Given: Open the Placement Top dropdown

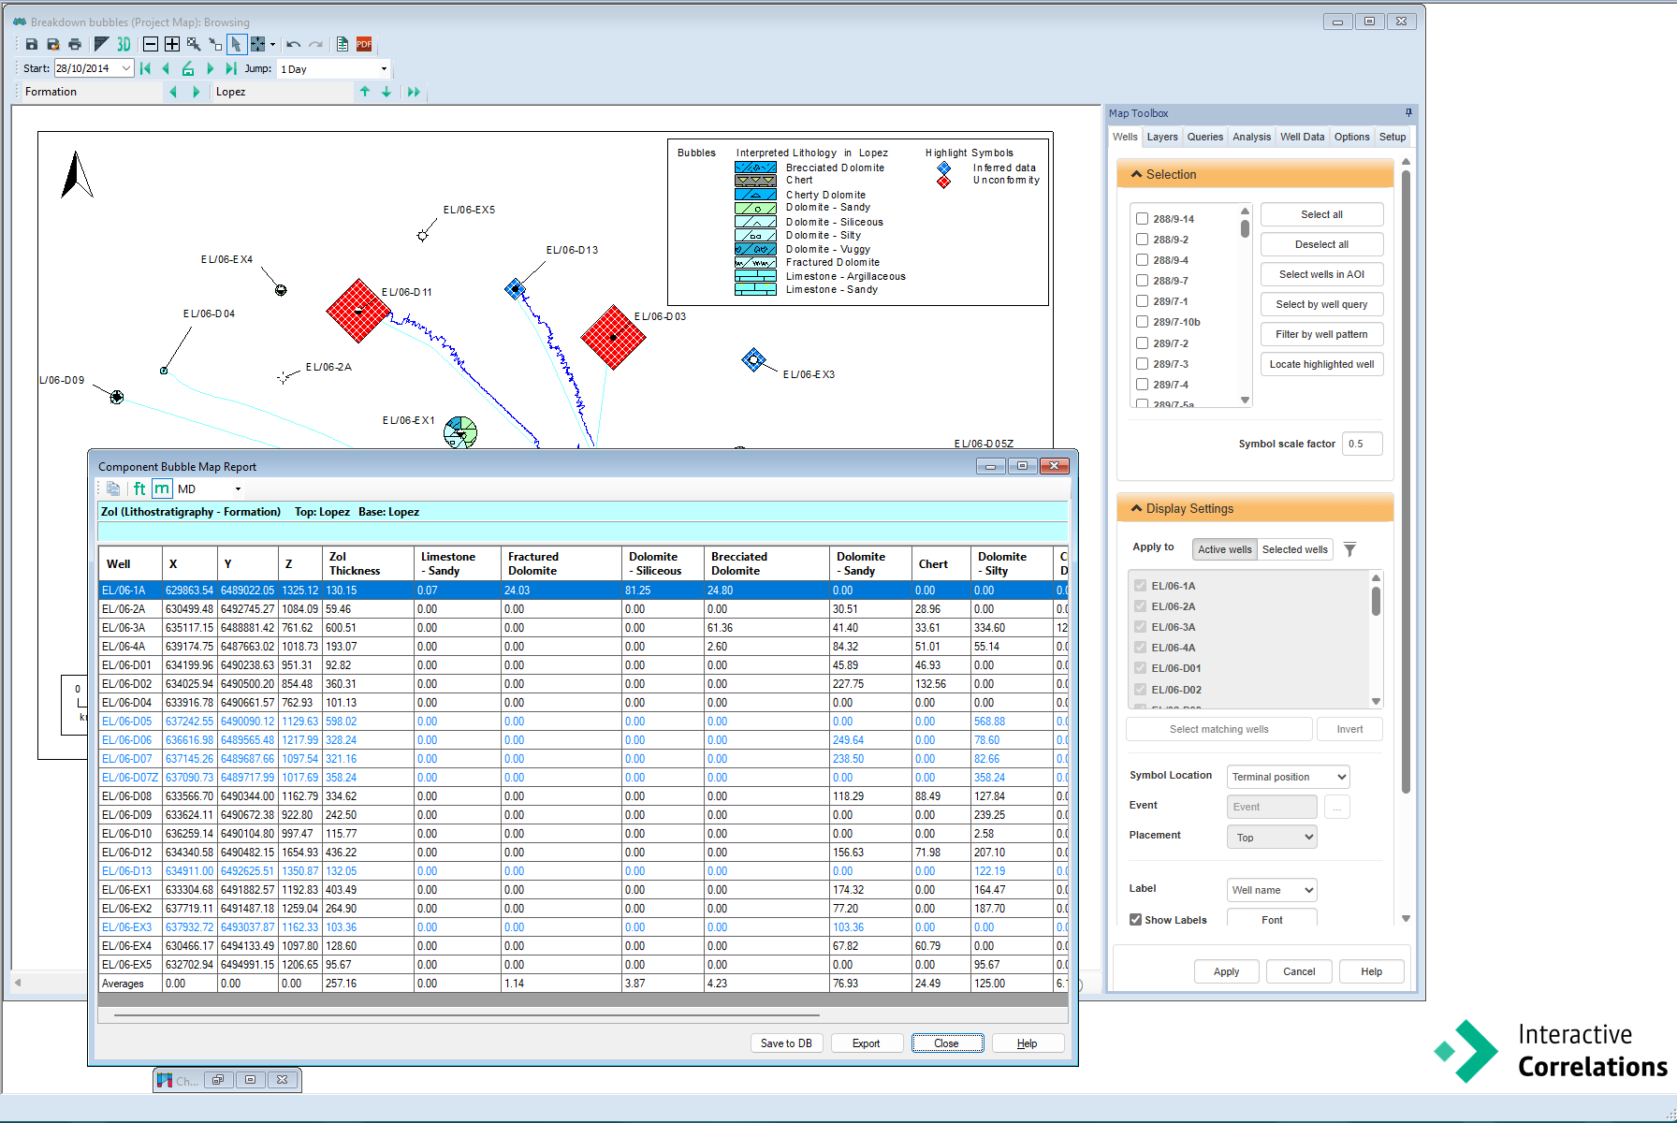Looking at the screenshot, I should click(x=1271, y=837).
